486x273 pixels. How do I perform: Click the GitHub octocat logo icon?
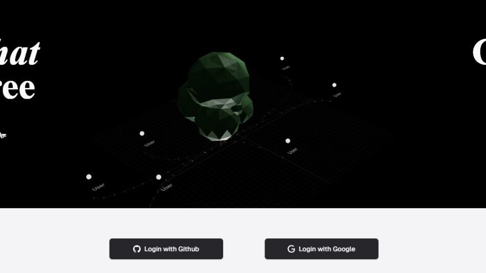(x=137, y=249)
